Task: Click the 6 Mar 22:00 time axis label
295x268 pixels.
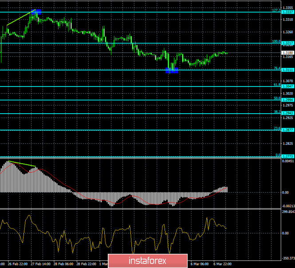Action: 222,264
